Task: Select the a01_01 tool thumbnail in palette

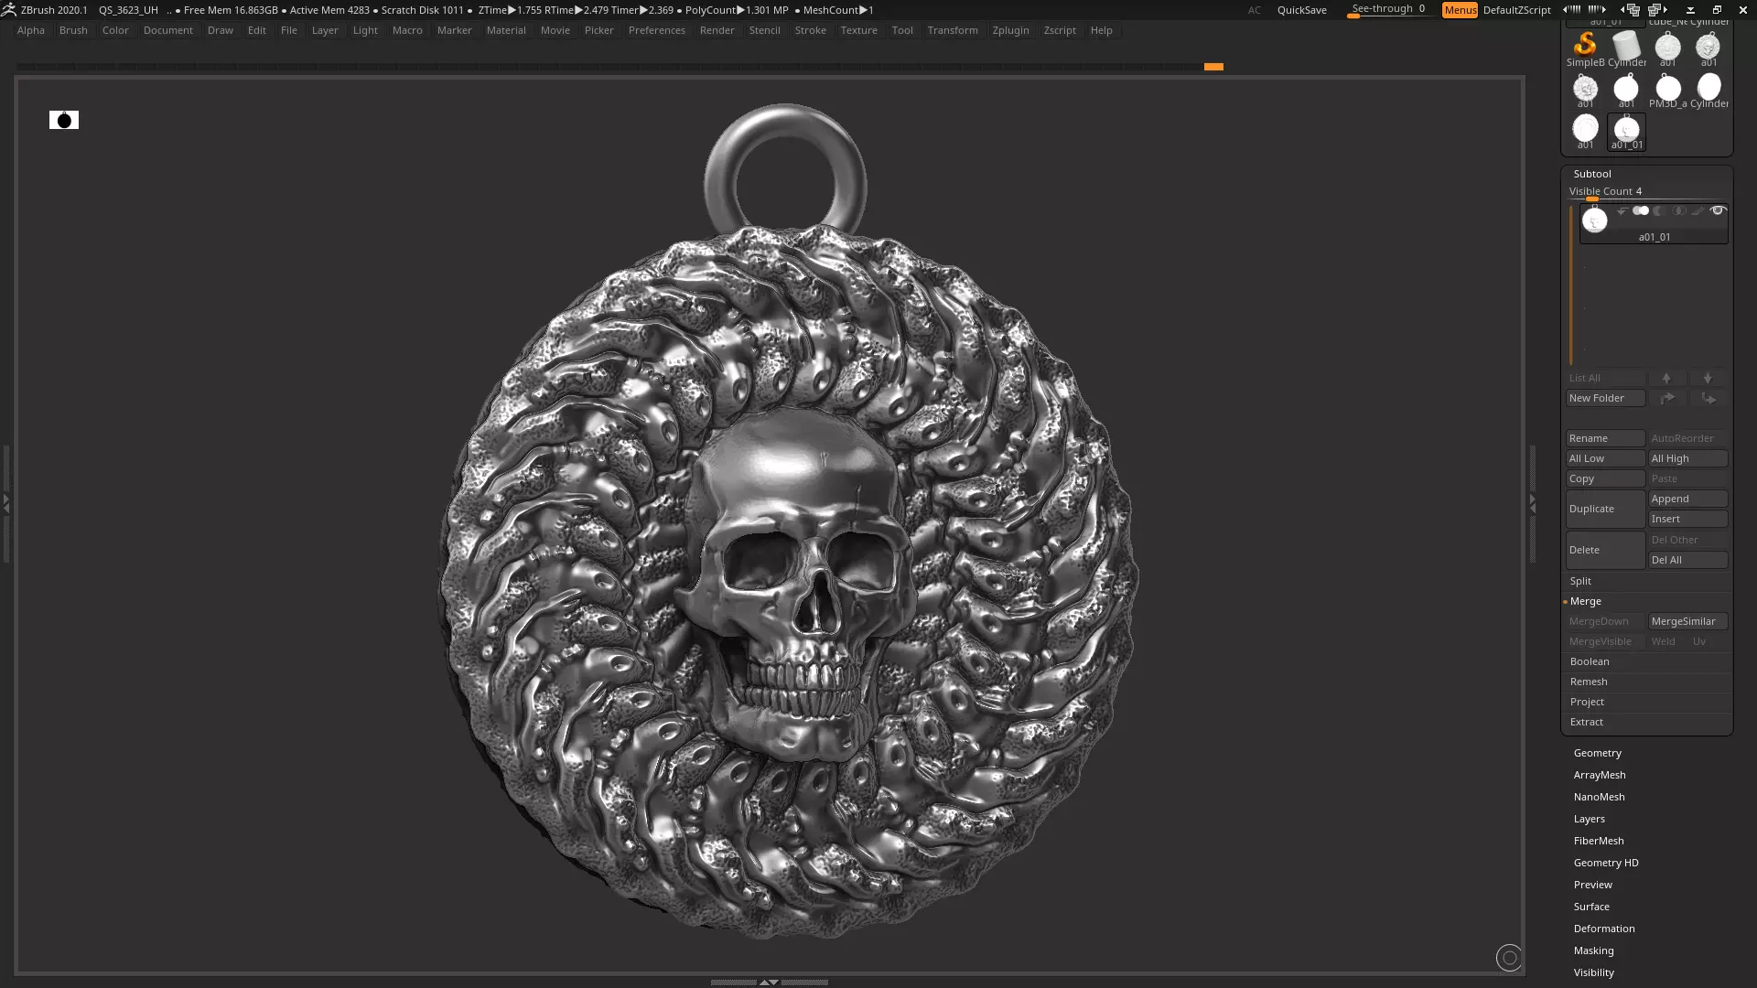Action: click(x=1626, y=130)
